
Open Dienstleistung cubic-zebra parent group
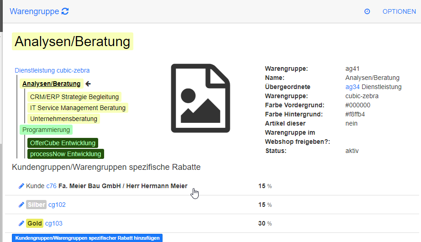pyautogui.click(x=52, y=70)
